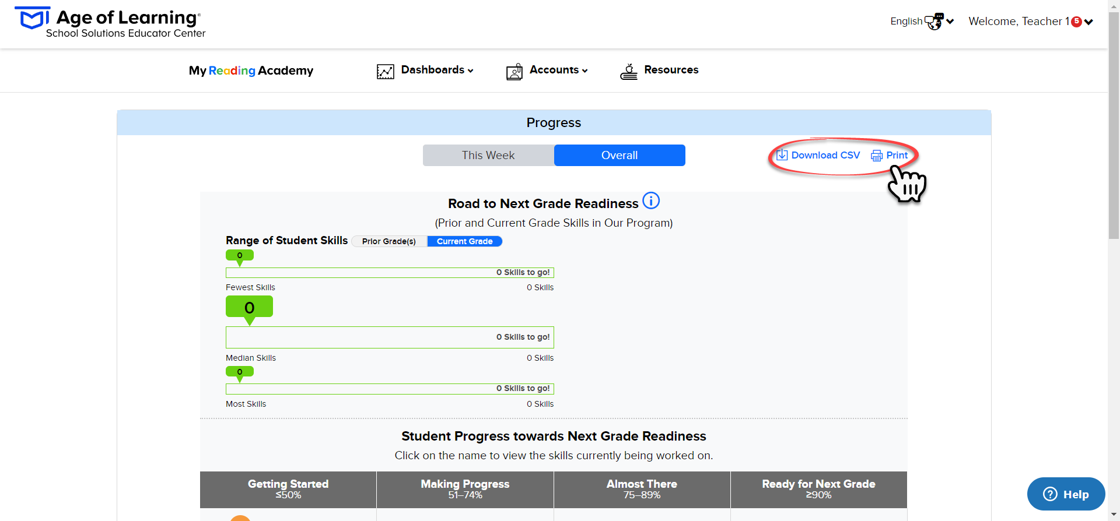Image resolution: width=1120 pixels, height=521 pixels.
Task: Click the Ready for Next Grade column header
Action: 818,490
